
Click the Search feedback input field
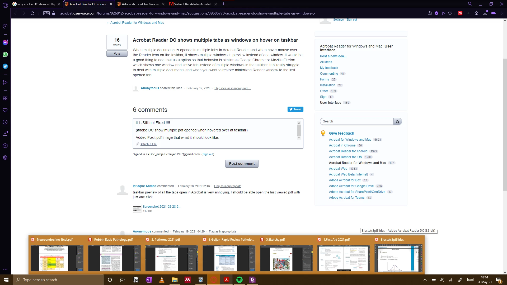(x=356, y=121)
